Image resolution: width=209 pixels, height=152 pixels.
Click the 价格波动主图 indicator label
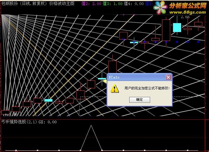[62, 3]
